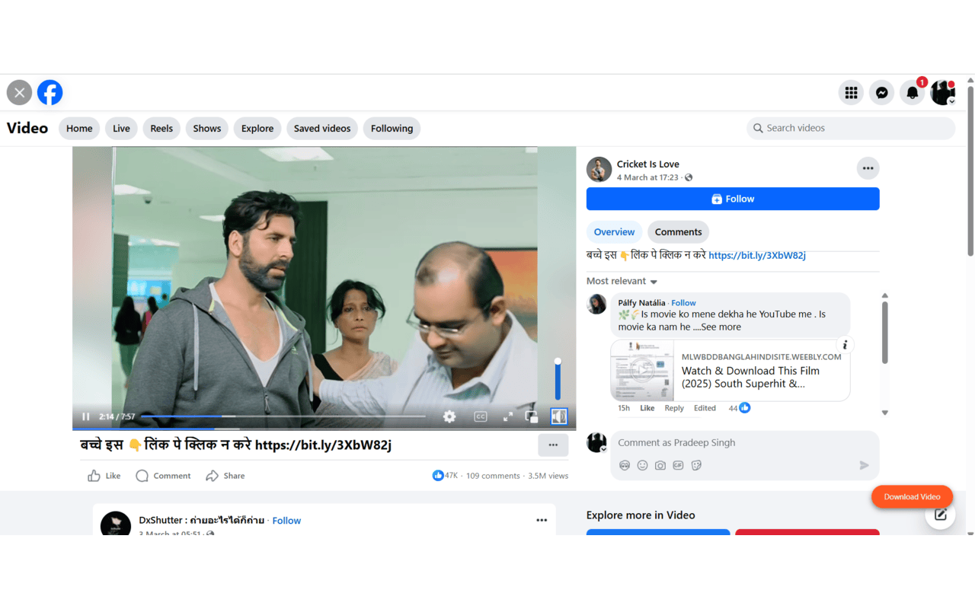Open account profile picture menu
975x609 pixels.
(x=943, y=92)
